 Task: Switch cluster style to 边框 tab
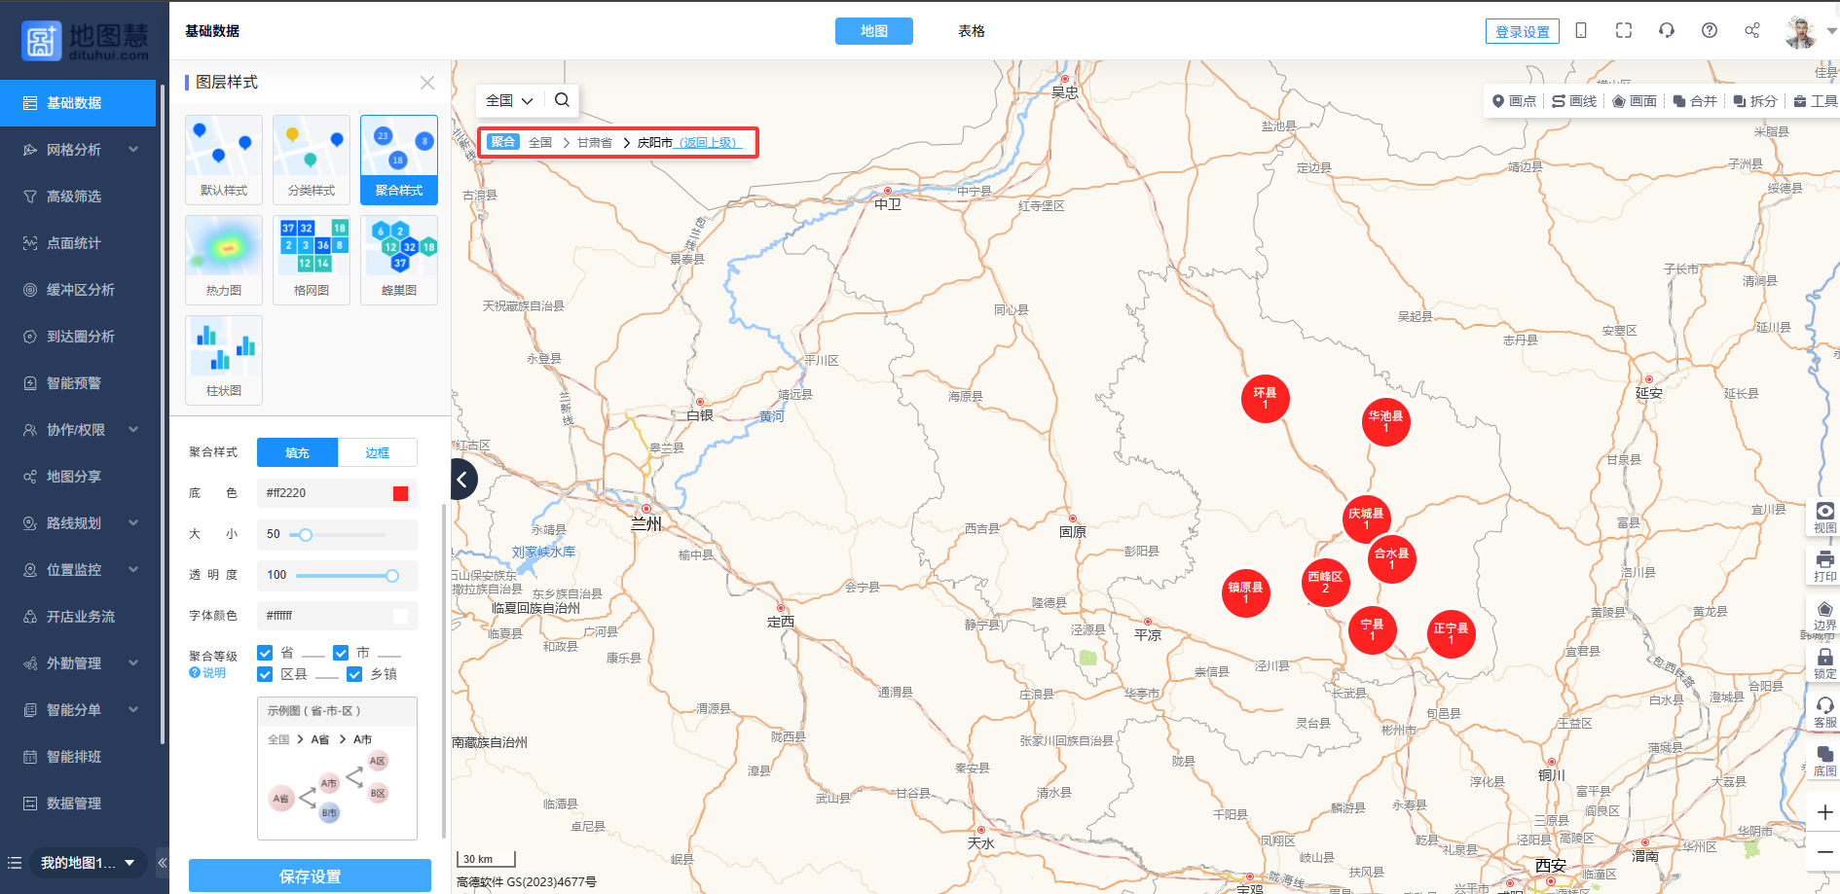tap(378, 452)
